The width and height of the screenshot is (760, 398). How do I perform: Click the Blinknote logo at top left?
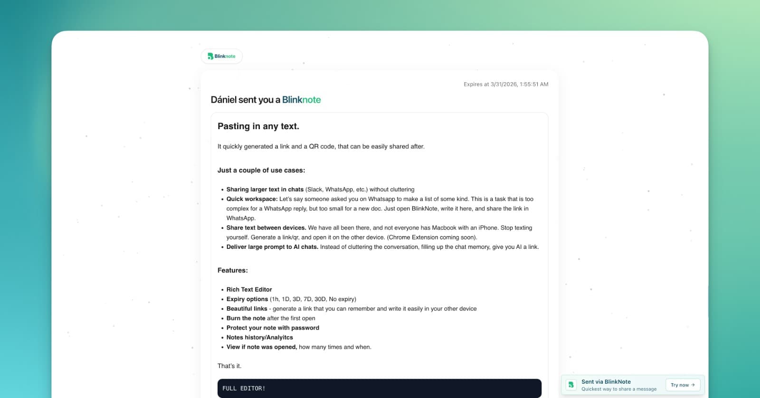tap(221, 56)
